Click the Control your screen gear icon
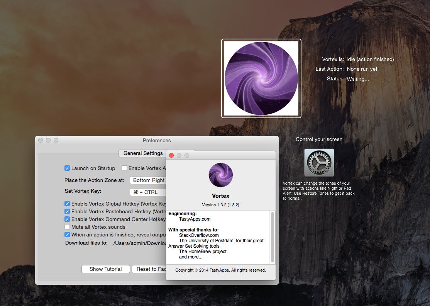Viewport: 430px width, 306px height. point(319,163)
